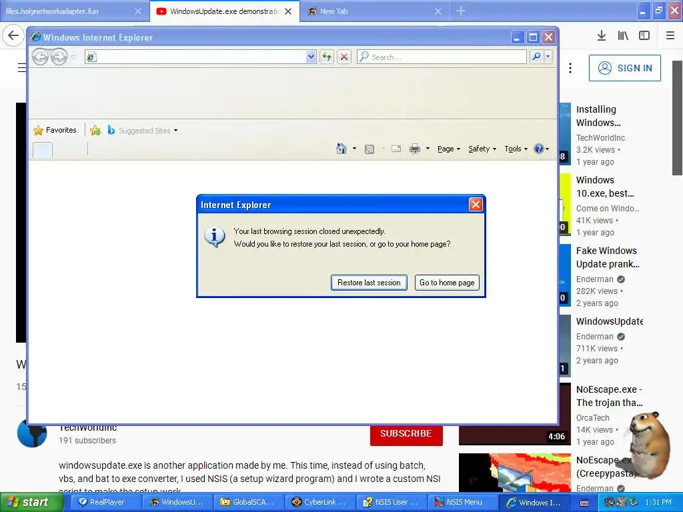This screenshot has height=512, width=683.
Task: Click the Print printer icon
Action: click(415, 149)
